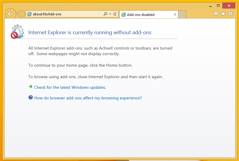Image resolution: width=239 pixels, height=161 pixels.
Task: Click text 'To browse using add-ons, close Internet Explorer'
Action: coord(74,77)
